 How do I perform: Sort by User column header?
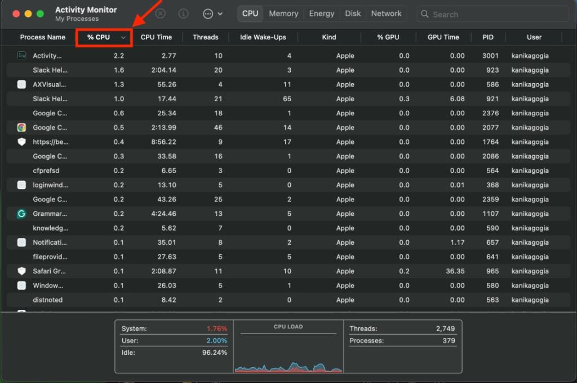pos(534,37)
